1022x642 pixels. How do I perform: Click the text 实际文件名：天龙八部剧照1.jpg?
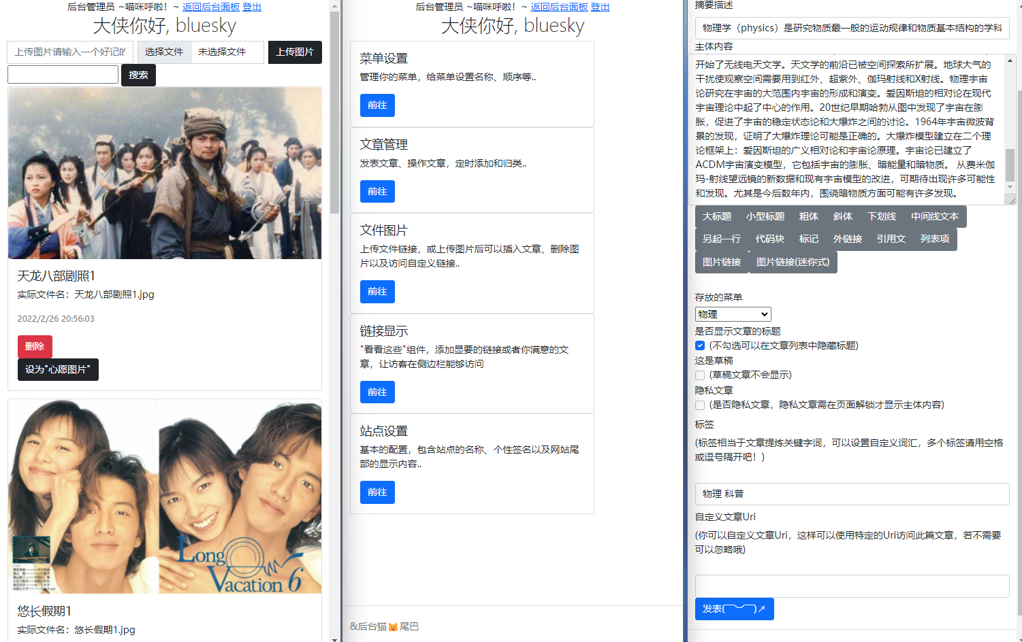tap(86, 294)
